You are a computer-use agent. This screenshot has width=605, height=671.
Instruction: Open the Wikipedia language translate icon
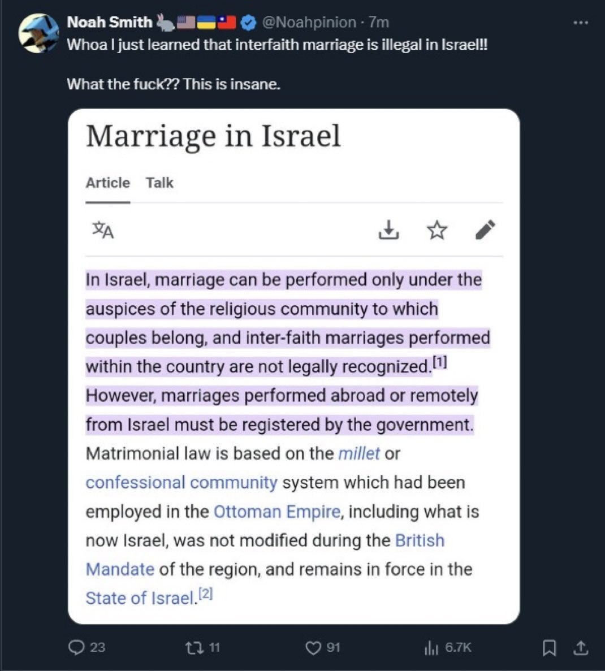click(x=103, y=230)
